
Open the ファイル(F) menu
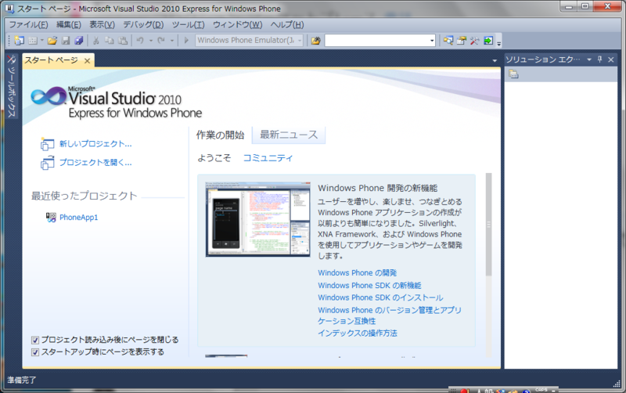coord(28,25)
